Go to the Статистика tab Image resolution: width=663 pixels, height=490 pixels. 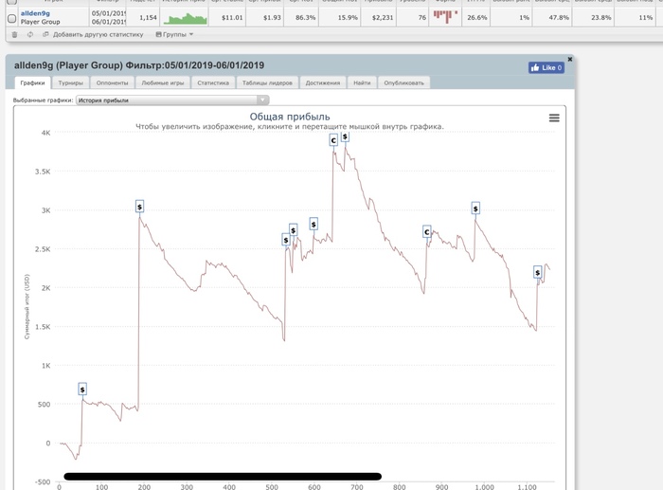(213, 83)
